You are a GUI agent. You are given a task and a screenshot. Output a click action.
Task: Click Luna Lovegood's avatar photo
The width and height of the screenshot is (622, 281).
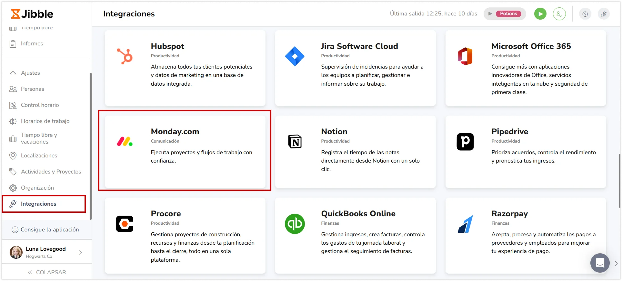(x=16, y=252)
